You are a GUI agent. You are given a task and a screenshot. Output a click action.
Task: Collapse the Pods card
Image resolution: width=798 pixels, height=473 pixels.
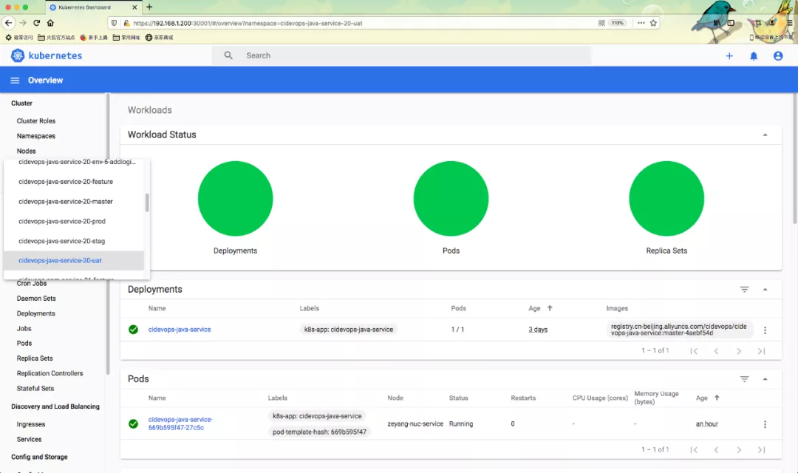765,379
